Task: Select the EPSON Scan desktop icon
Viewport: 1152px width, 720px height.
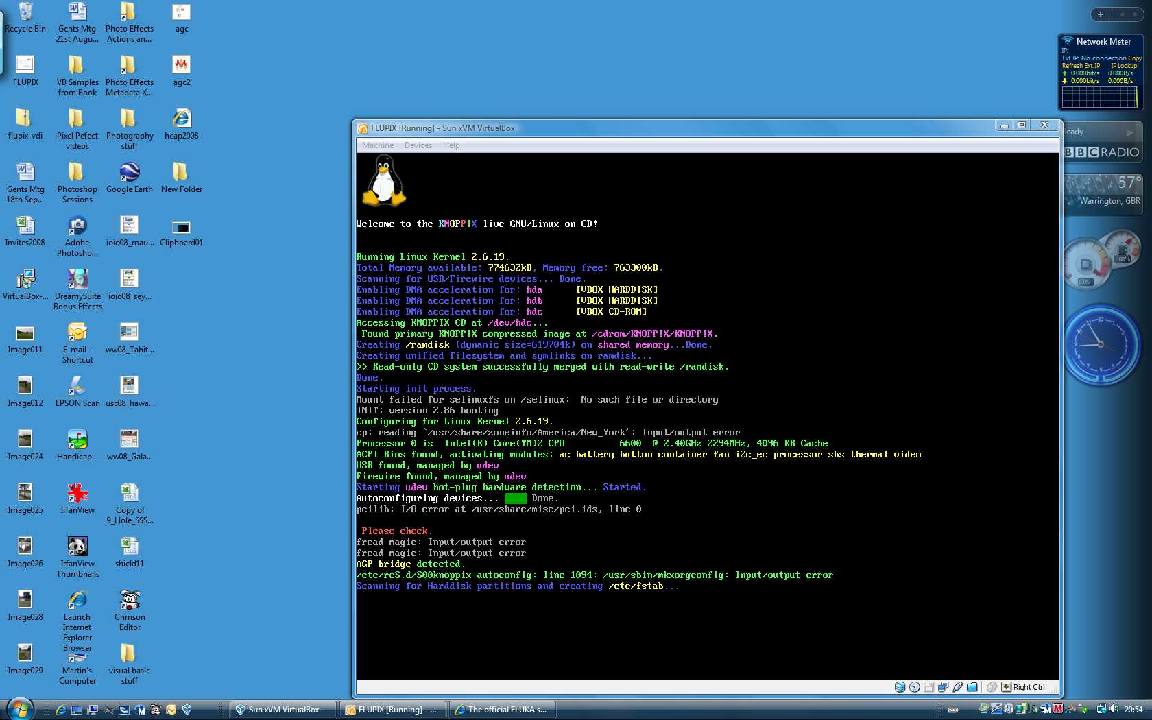Action: pyautogui.click(x=77, y=392)
